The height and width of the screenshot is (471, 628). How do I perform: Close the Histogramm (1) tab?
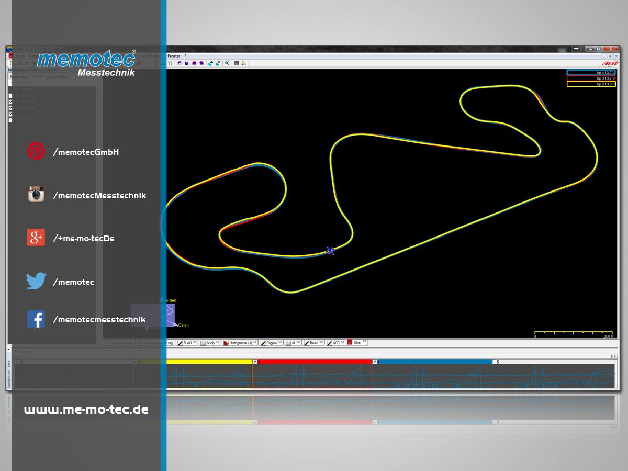point(255,342)
